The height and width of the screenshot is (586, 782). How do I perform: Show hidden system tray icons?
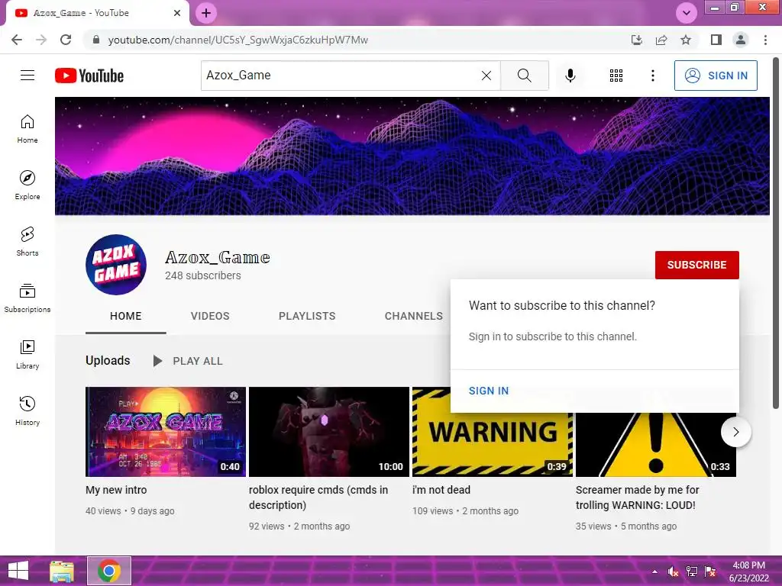[x=654, y=572]
